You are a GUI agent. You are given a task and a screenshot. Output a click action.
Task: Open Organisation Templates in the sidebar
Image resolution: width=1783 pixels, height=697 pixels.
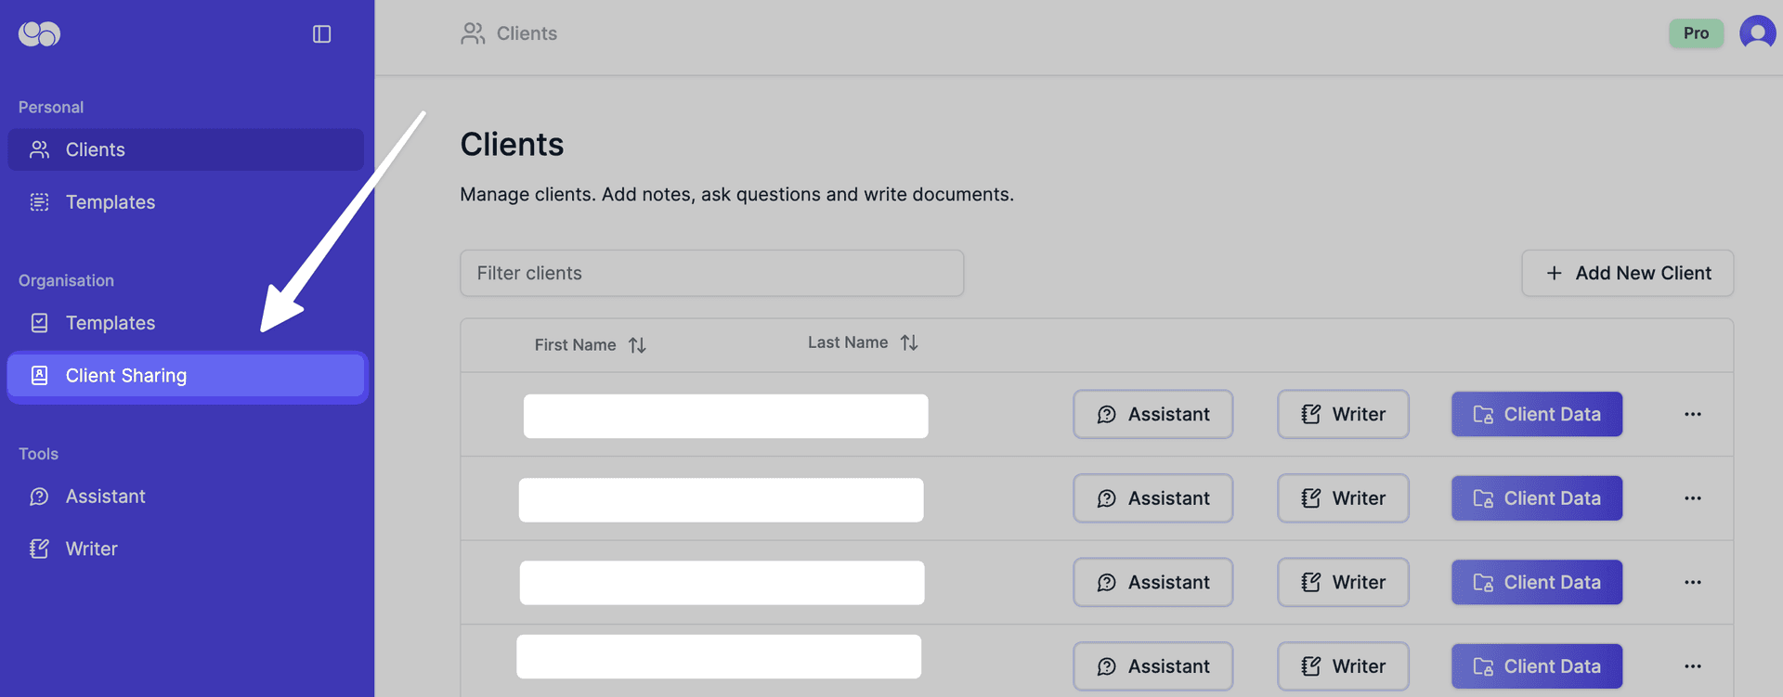pos(110,323)
